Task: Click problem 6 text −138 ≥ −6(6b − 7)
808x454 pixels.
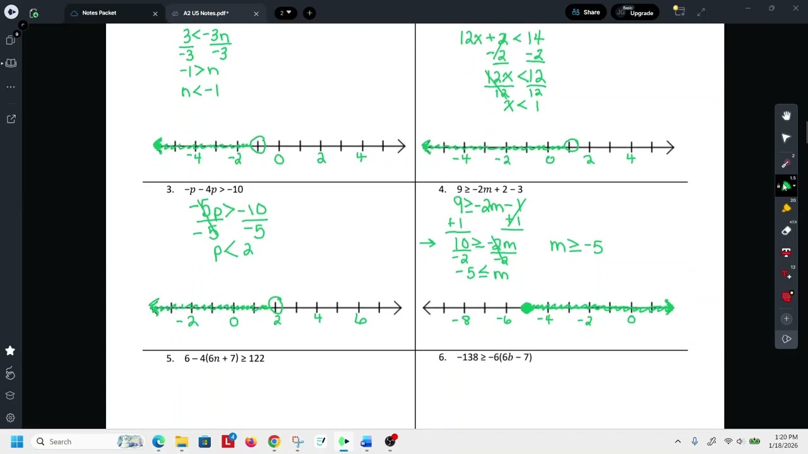Action: coord(494,357)
